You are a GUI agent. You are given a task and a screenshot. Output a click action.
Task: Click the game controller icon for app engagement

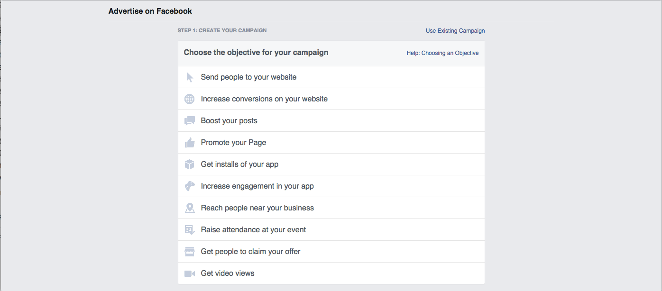point(190,186)
